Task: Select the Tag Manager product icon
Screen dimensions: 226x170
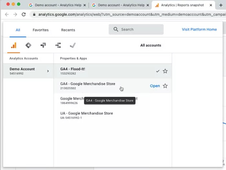Action: click(28, 45)
